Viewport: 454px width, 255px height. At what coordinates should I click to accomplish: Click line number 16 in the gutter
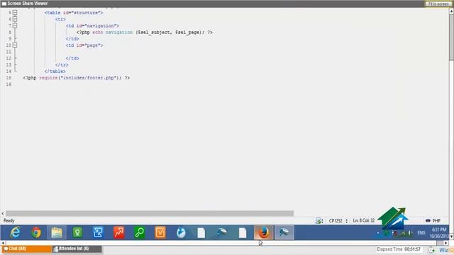pyautogui.click(x=9, y=84)
